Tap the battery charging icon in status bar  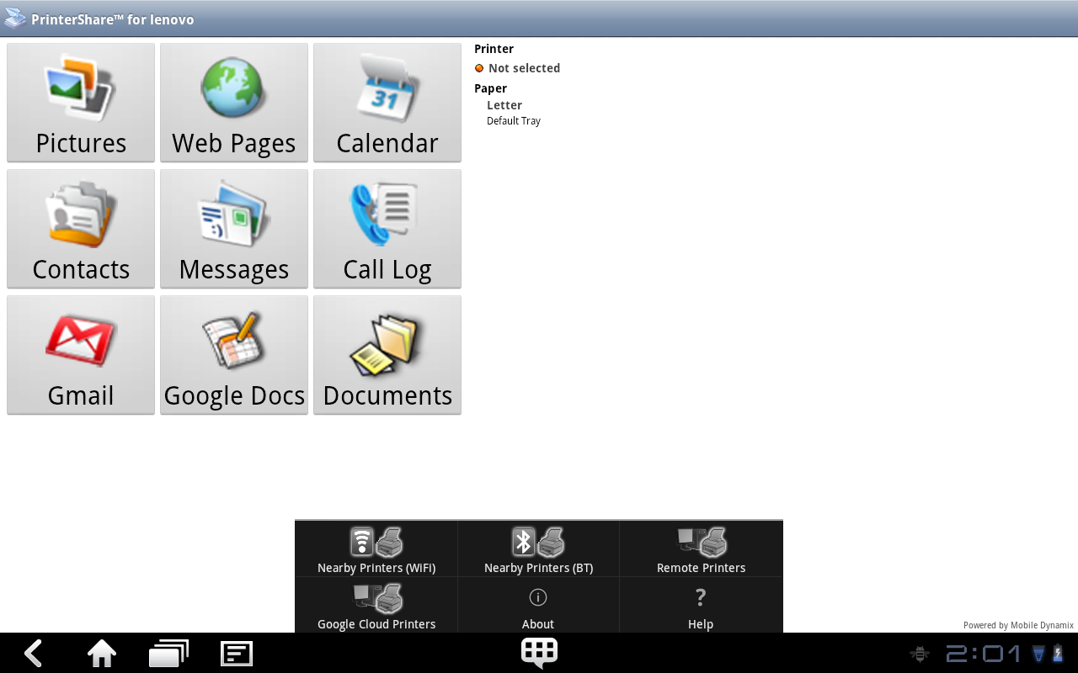1057,654
